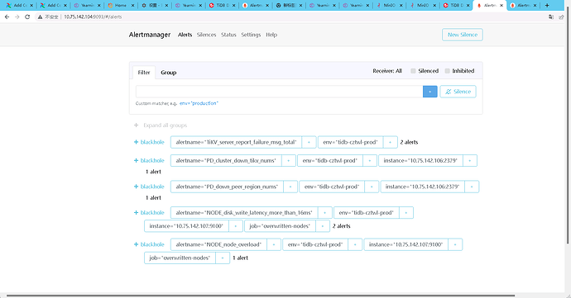Screen dimensions: 571x298
Task: Click the translate page icon in address bar
Action: 551,17
